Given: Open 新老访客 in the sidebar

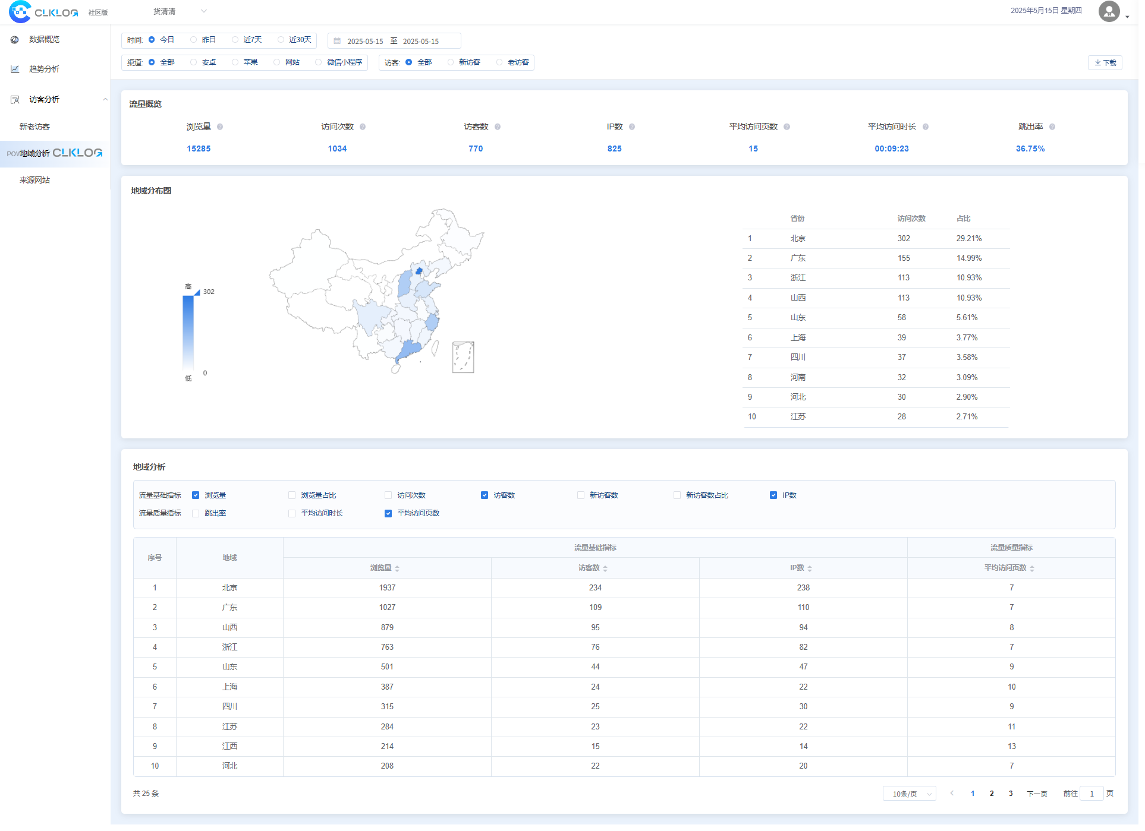Looking at the screenshot, I should [x=34, y=127].
